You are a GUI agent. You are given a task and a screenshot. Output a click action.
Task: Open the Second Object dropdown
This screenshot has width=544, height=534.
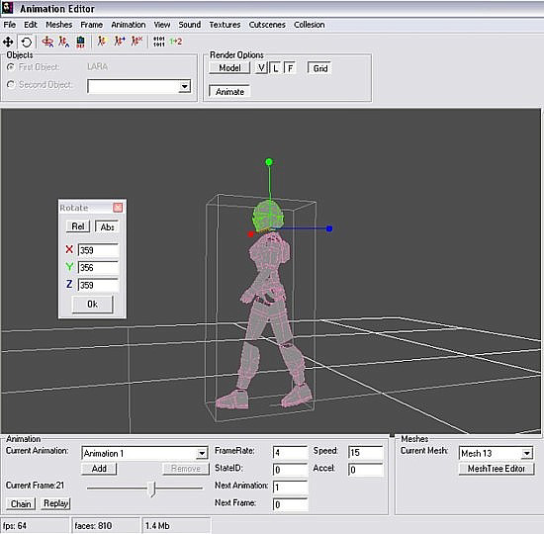tap(185, 86)
